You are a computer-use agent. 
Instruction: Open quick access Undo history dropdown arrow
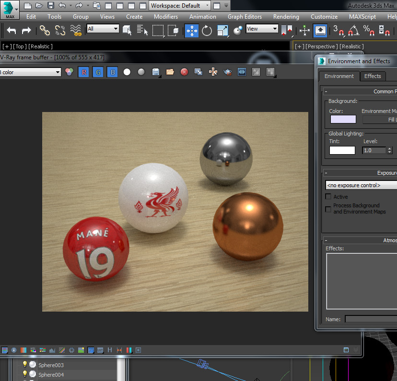(x=70, y=6)
